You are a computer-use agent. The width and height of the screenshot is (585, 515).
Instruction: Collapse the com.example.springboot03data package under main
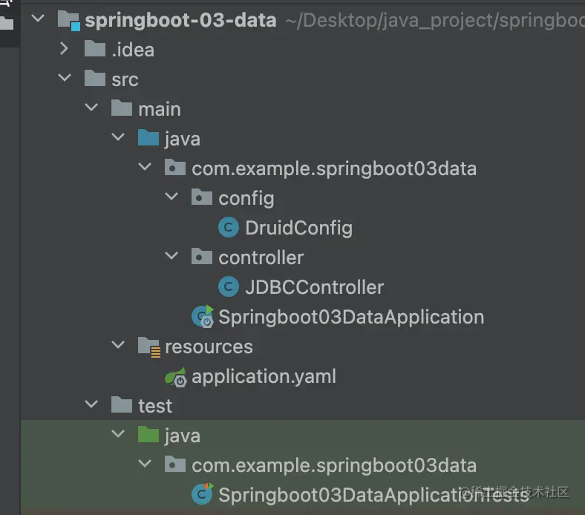click(x=145, y=167)
